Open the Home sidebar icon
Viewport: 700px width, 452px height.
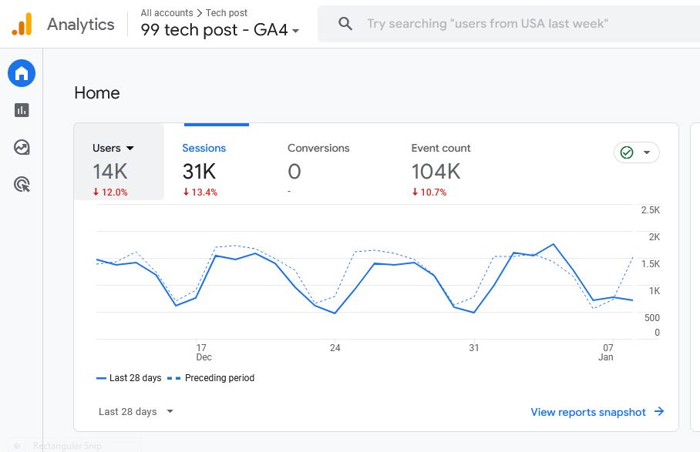coord(22,74)
